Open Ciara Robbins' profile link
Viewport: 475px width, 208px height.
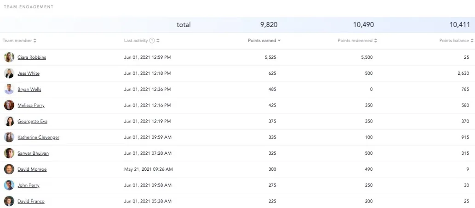tap(32, 57)
